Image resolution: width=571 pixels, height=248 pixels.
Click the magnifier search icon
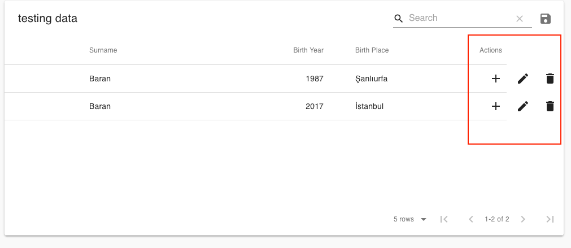point(399,19)
